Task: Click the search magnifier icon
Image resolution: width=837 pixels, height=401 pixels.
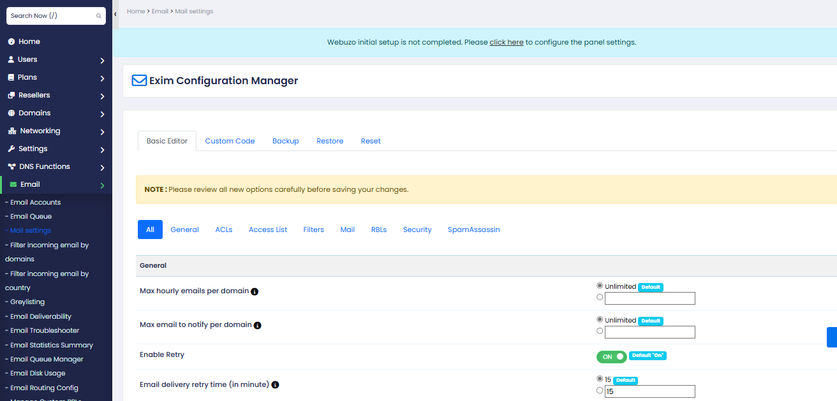Action: point(98,16)
